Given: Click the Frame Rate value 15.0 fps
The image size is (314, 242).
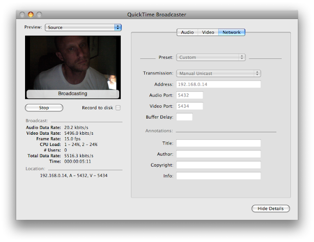Looking at the screenshot, I should pos(72,139).
